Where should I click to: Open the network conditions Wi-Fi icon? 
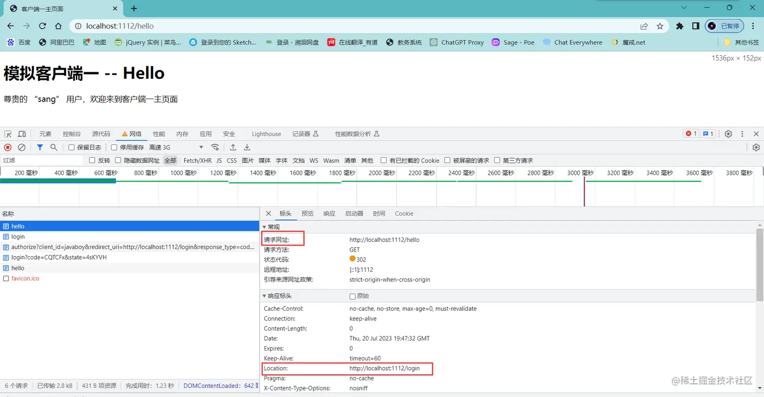point(215,147)
